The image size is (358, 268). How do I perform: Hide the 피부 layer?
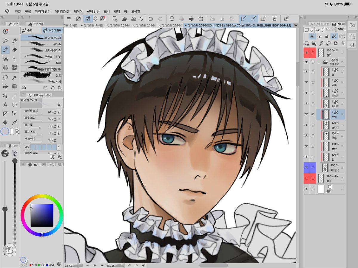click(x=306, y=82)
